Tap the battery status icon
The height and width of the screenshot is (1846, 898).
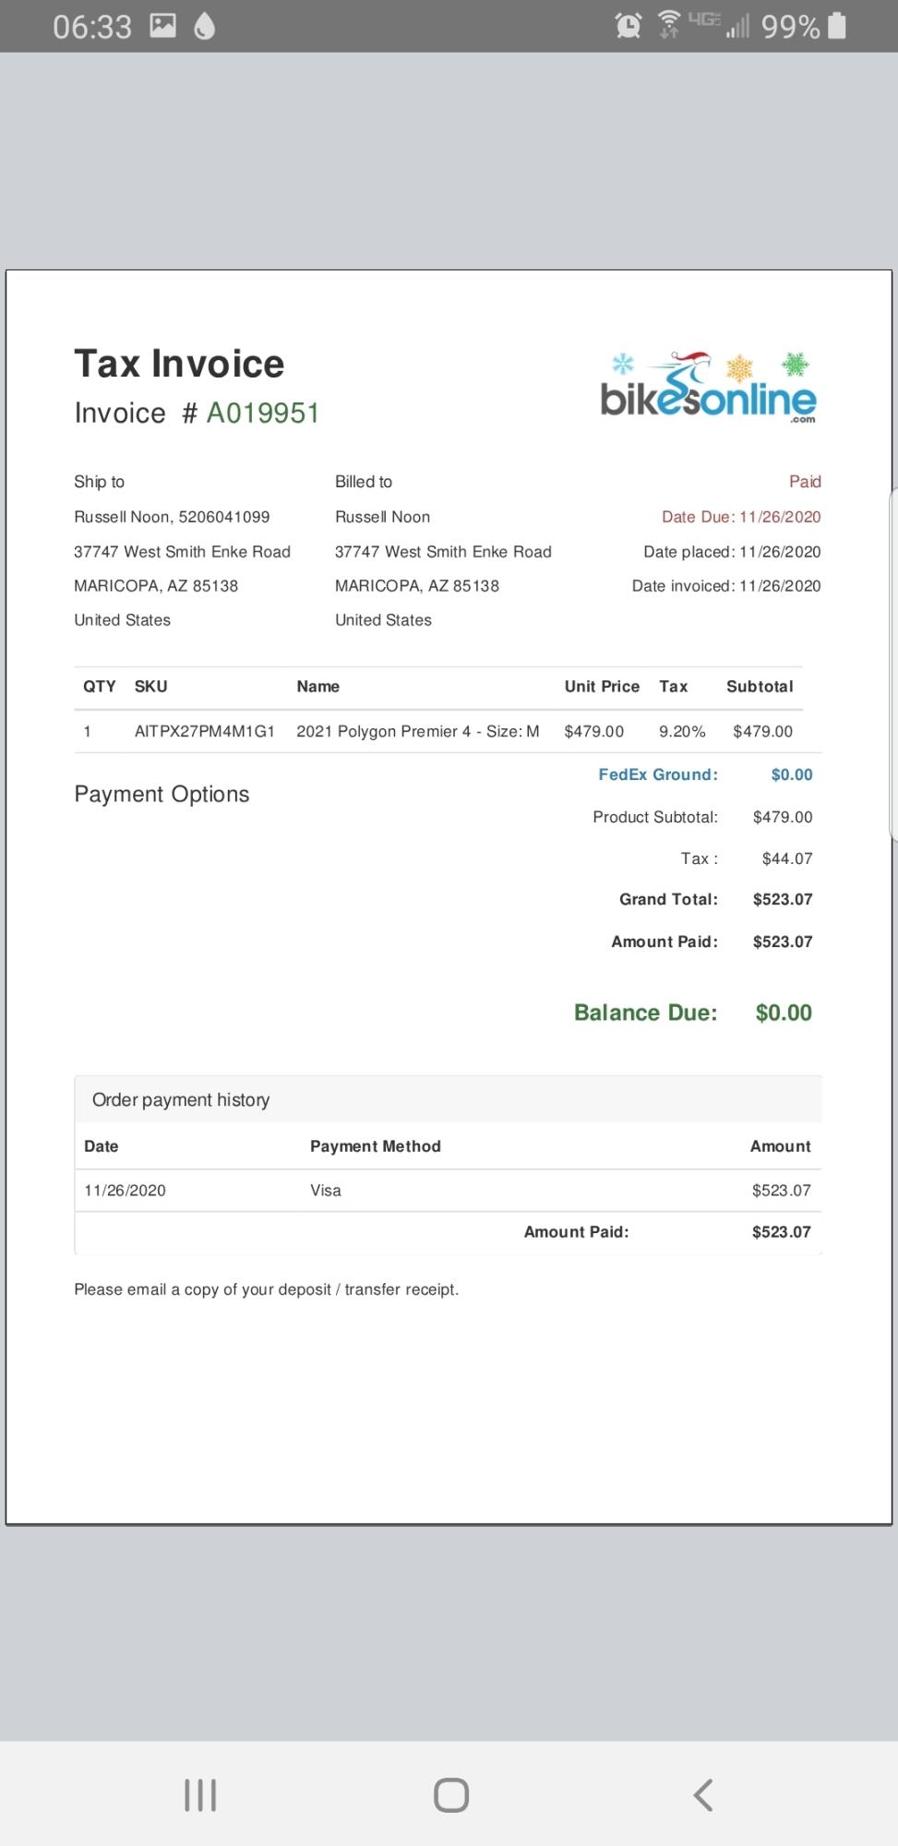(x=837, y=26)
